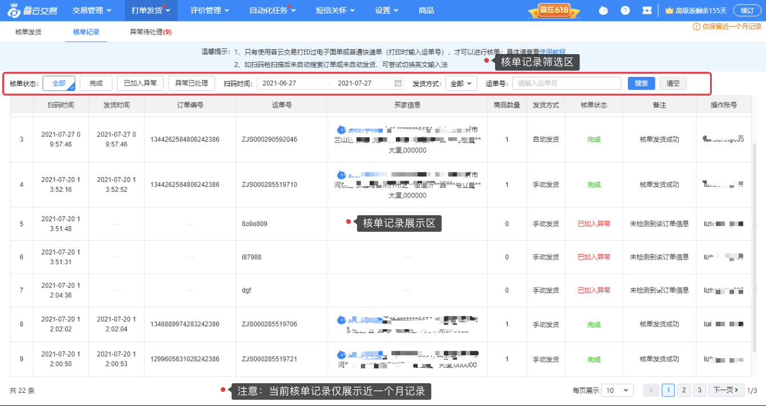Click the calendar icon in the date range
766x406 pixels.
398,83
